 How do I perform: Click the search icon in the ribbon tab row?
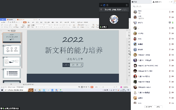[78, 22]
